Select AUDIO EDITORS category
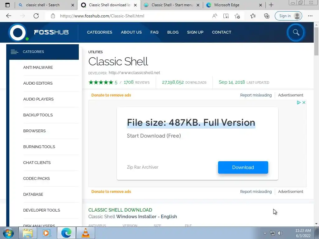 coord(38,83)
